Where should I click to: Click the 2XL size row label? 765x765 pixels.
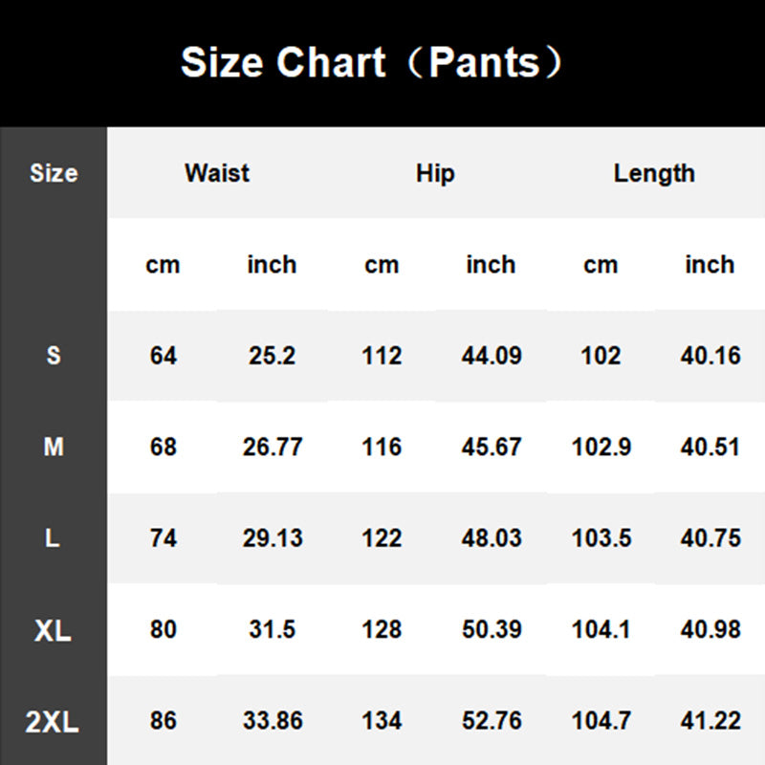pyautogui.click(x=54, y=721)
